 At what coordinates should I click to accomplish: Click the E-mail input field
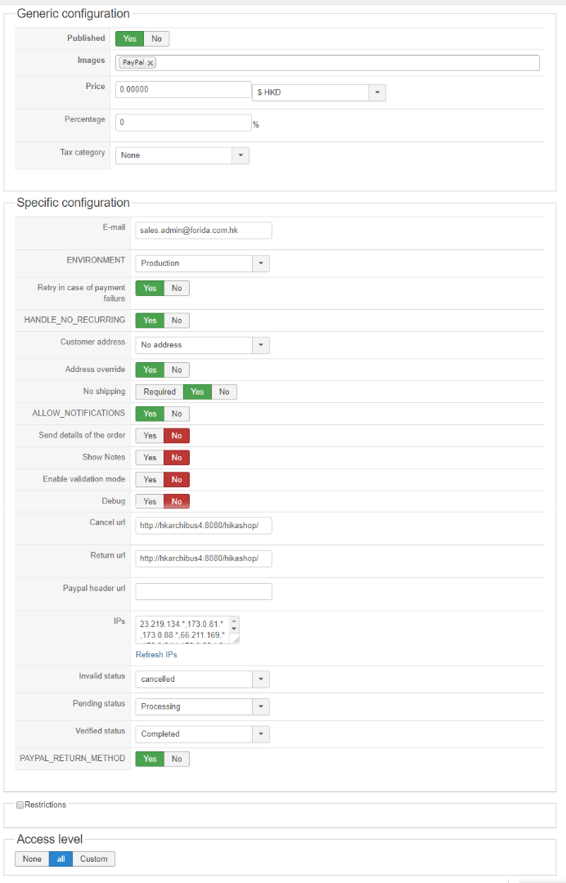pyautogui.click(x=204, y=231)
